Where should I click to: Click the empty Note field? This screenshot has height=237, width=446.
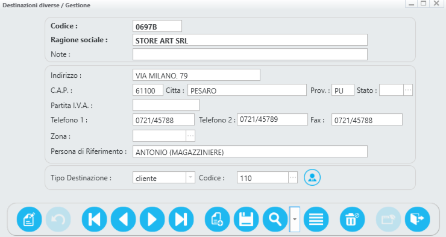click(250, 54)
